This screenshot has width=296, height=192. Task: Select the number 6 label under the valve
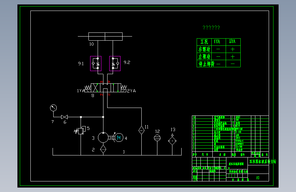click(x=65, y=122)
